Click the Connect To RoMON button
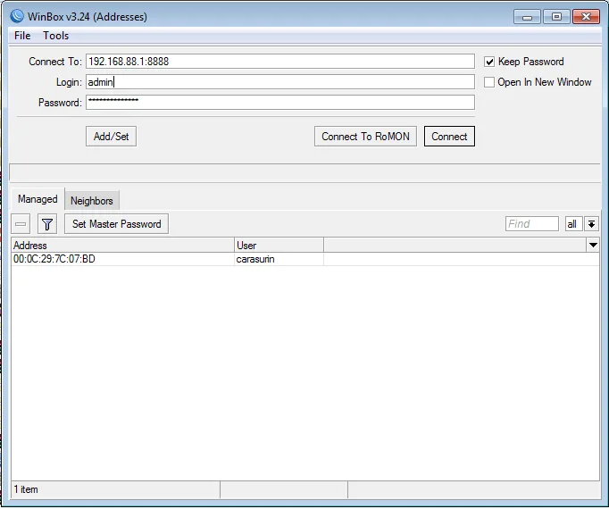Screen dimensions: 609x509 366,137
